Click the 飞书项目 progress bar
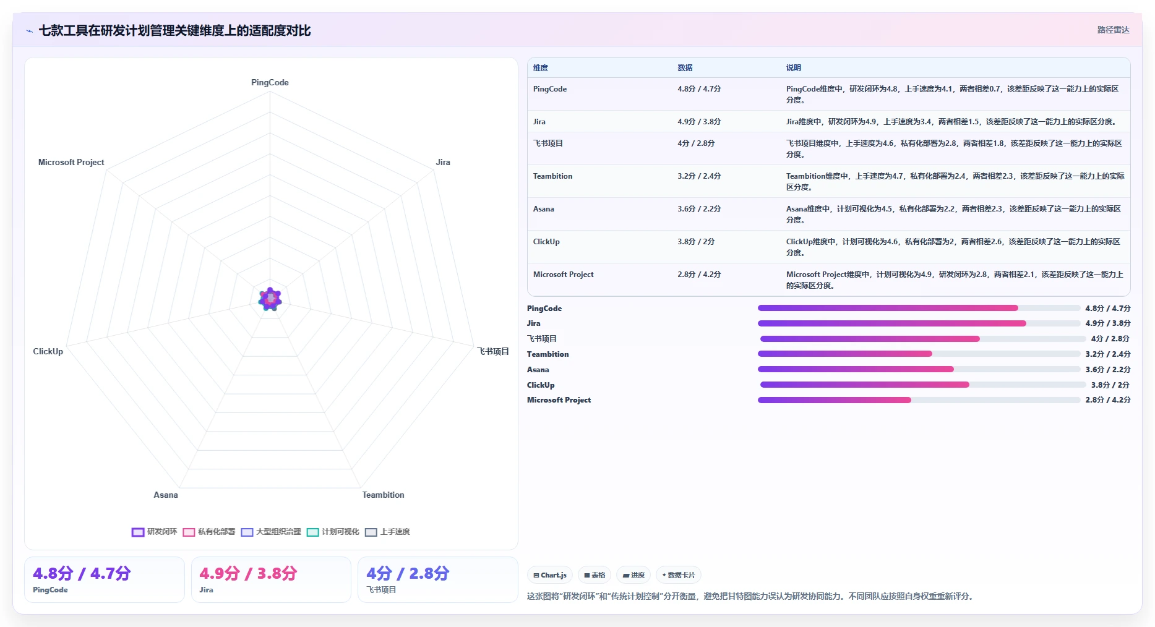 pyautogui.click(x=922, y=339)
